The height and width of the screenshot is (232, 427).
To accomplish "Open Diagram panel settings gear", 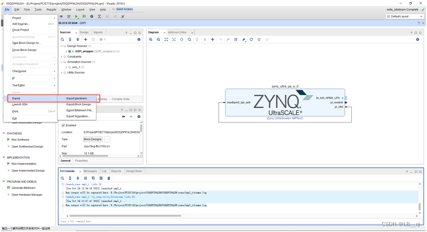I will (418, 39).
